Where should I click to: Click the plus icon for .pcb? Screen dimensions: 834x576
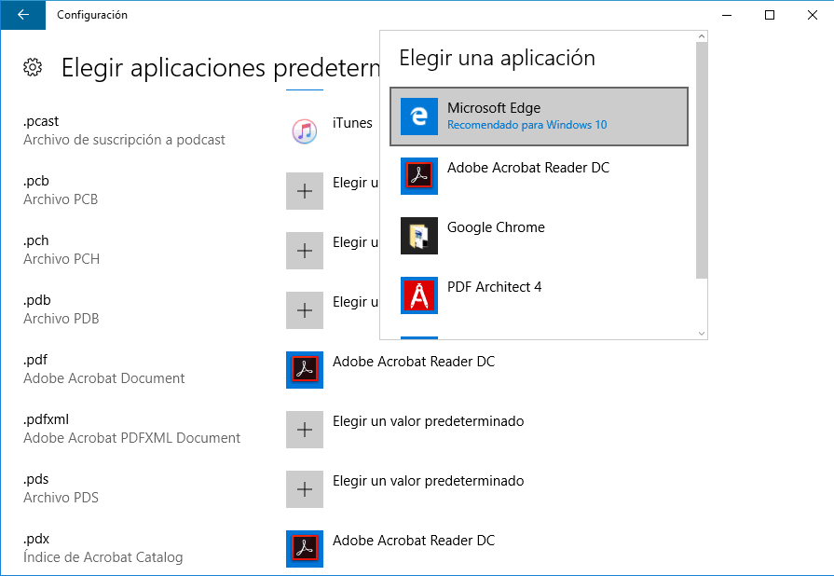point(305,191)
